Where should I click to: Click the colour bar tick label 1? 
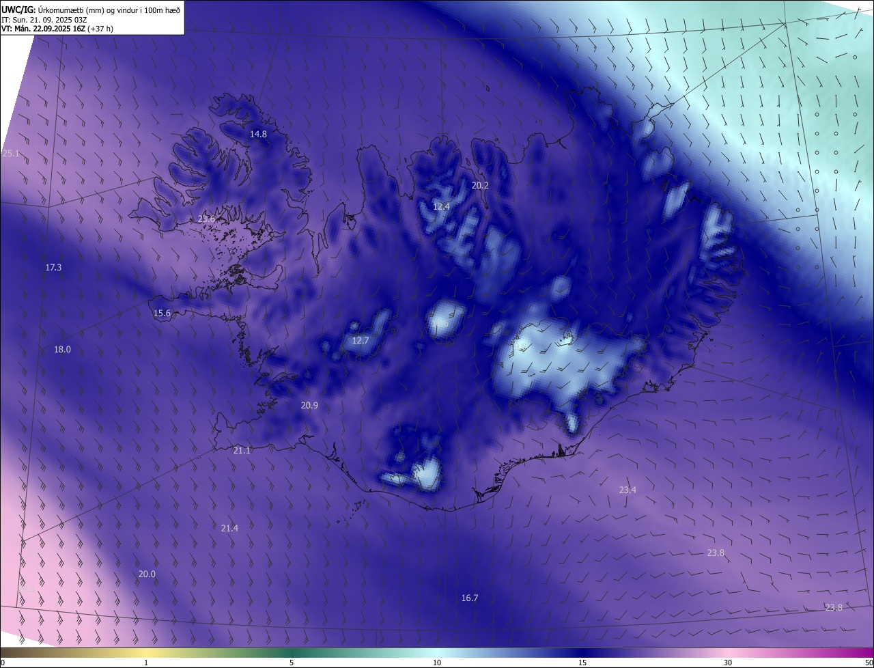[146, 663]
